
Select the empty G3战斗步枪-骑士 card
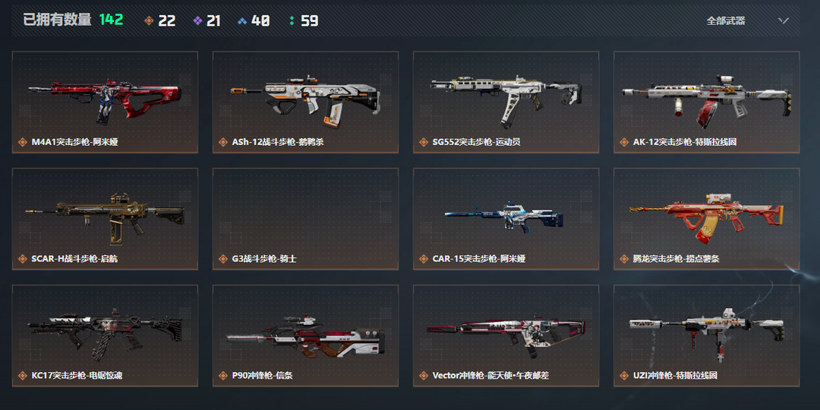click(x=305, y=219)
